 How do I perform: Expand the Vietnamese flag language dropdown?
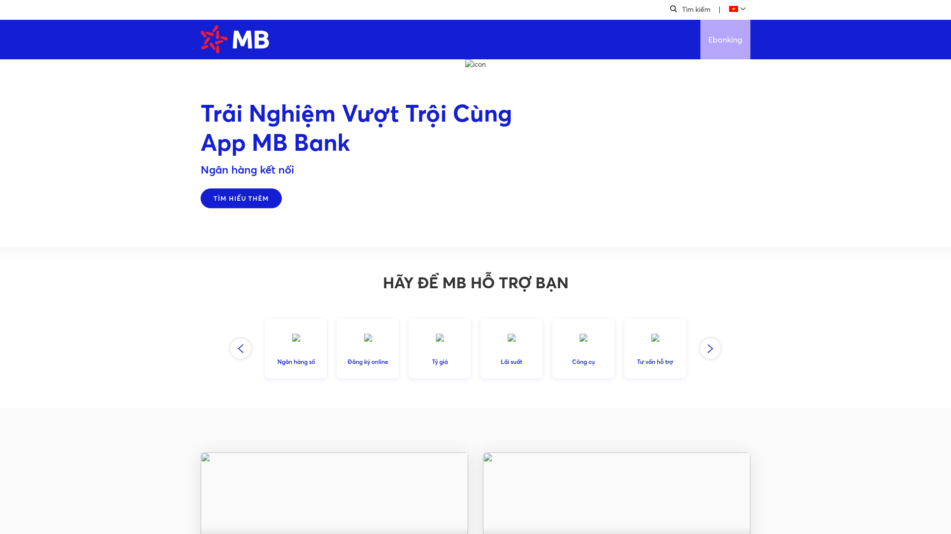point(738,9)
